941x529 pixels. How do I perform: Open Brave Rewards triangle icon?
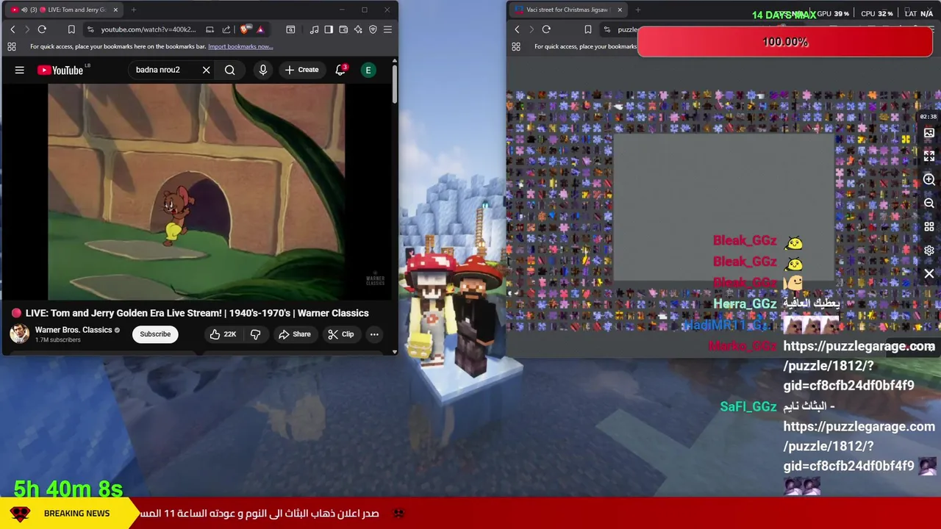click(260, 29)
